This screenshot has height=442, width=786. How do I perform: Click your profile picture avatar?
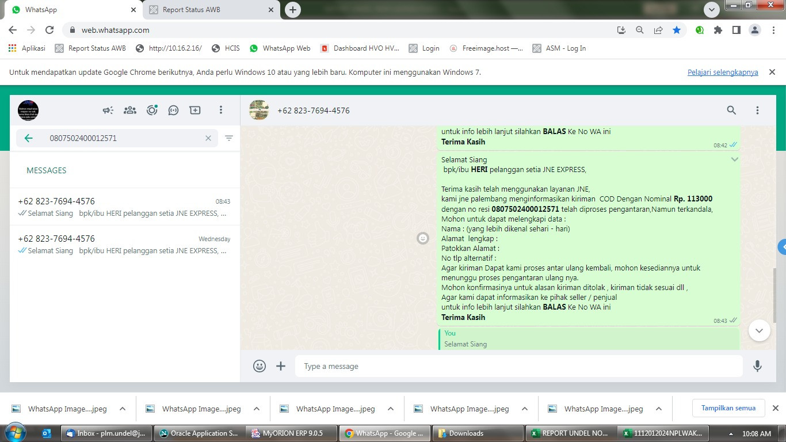coord(28,110)
